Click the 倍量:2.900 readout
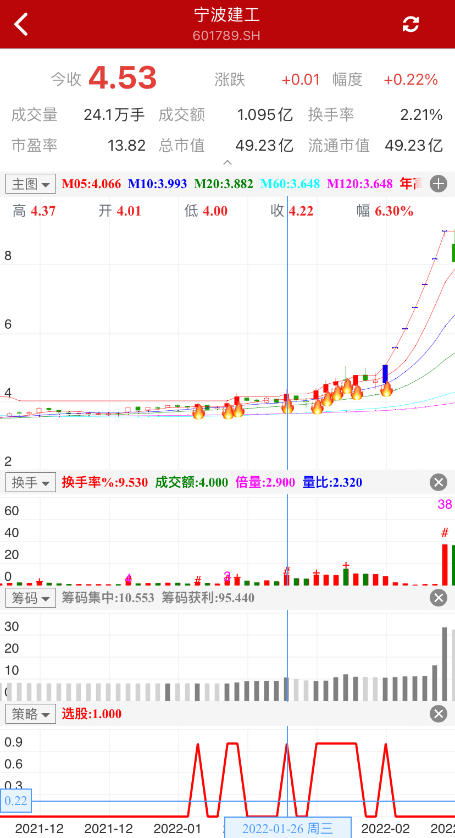This screenshot has height=838, width=455. 265,483
